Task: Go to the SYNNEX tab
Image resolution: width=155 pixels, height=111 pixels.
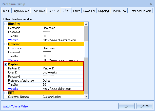Action: click(x=53, y=11)
